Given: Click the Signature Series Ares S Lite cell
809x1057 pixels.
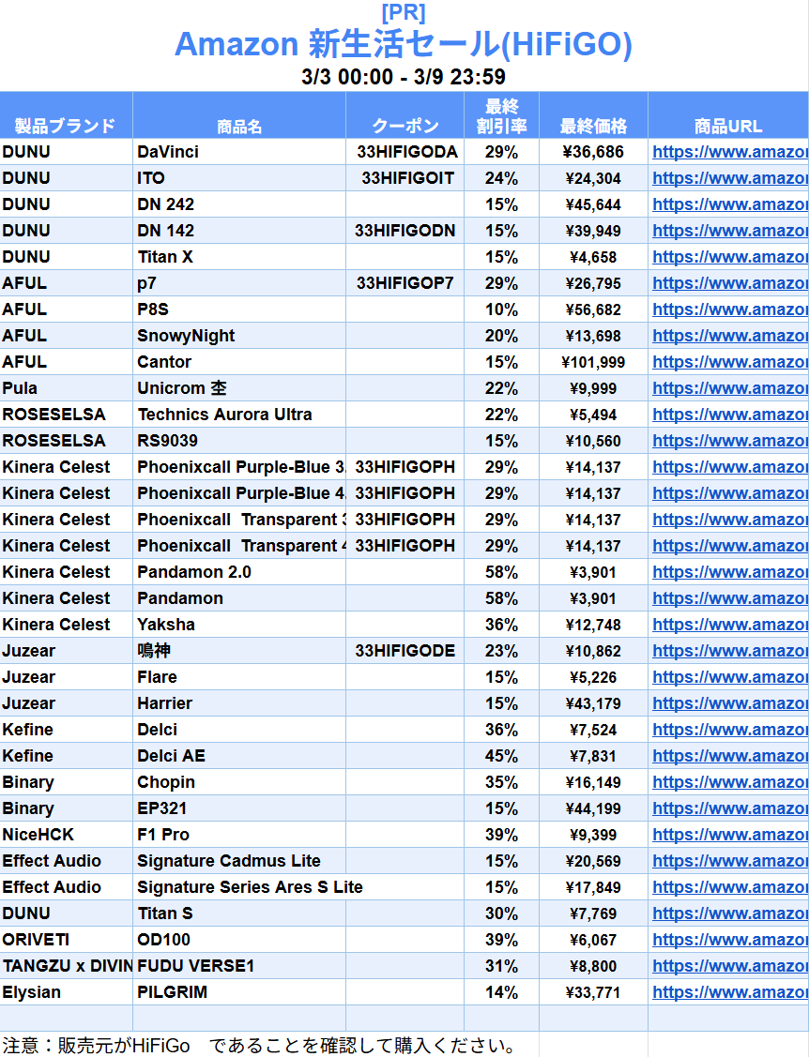Looking at the screenshot, I should 251,887.
